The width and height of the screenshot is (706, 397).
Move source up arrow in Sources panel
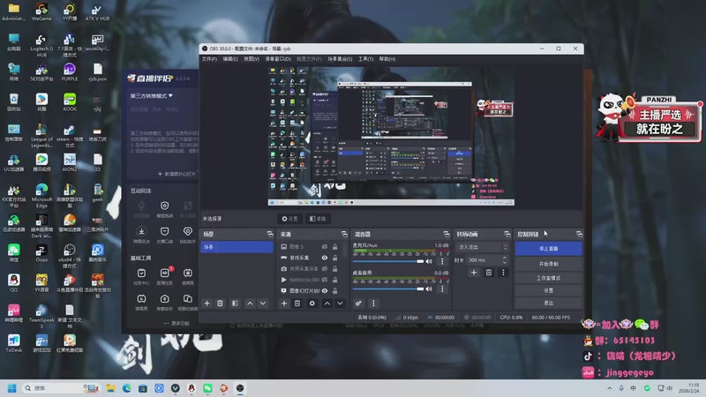point(327,303)
